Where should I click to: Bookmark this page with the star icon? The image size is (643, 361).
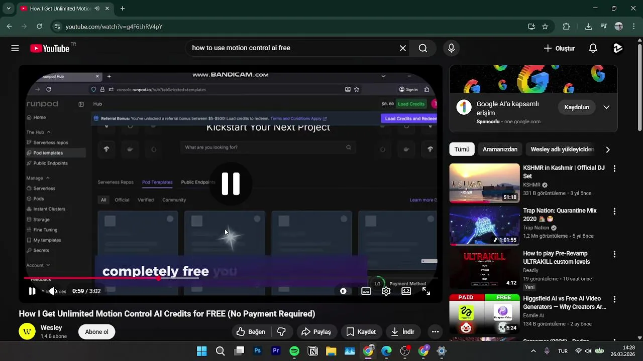pos(545,27)
